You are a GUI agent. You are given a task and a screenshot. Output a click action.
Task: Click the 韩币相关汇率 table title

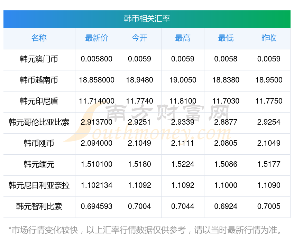(x=147, y=19)
